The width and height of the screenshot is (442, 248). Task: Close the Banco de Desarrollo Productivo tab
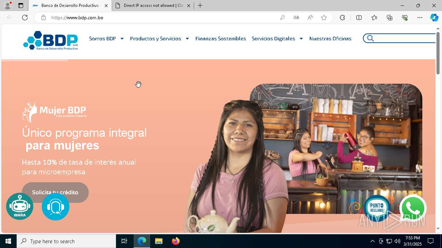click(106, 6)
